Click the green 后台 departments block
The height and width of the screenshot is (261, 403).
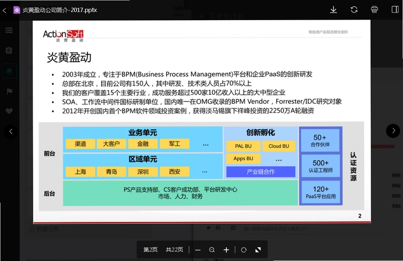point(180,193)
